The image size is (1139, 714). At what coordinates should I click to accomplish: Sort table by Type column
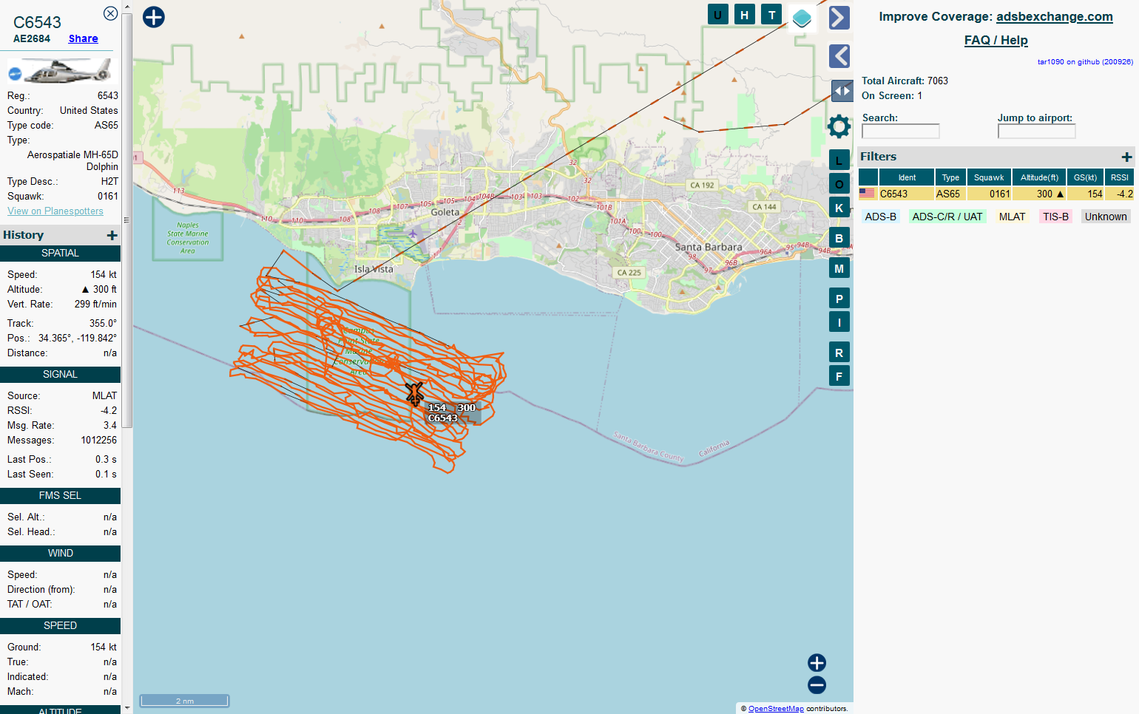pos(950,177)
